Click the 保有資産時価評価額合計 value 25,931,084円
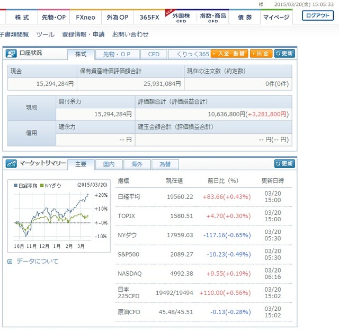This screenshot has height=330, width=339. click(x=162, y=84)
